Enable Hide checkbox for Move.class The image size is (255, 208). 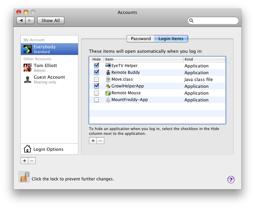click(96, 79)
